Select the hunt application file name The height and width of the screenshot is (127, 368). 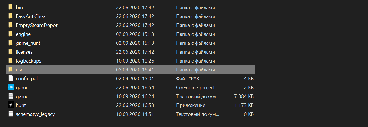[x=21, y=105]
